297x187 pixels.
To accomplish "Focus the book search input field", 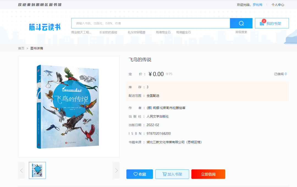I will click(151, 23).
